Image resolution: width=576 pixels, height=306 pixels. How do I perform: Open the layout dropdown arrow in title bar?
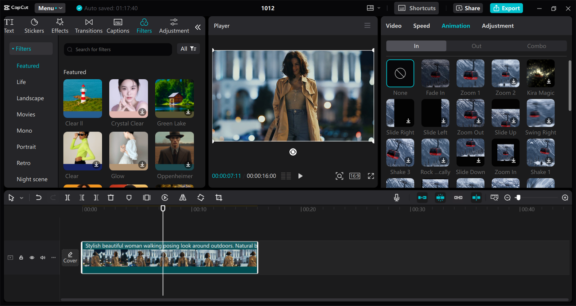(x=379, y=8)
